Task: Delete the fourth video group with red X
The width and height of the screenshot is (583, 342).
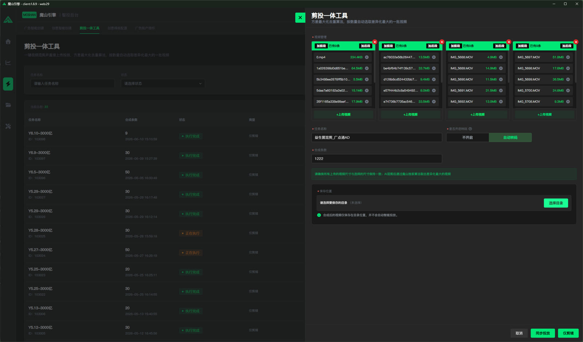Action: tap(576, 42)
